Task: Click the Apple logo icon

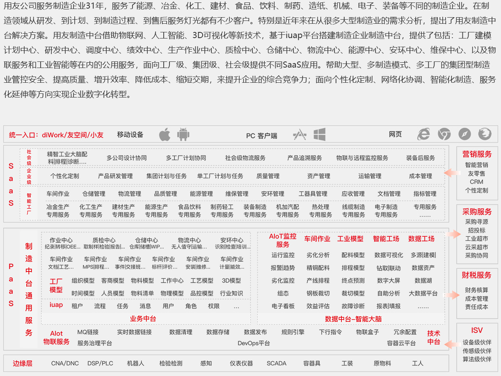Action: pyautogui.click(x=165, y=134)
